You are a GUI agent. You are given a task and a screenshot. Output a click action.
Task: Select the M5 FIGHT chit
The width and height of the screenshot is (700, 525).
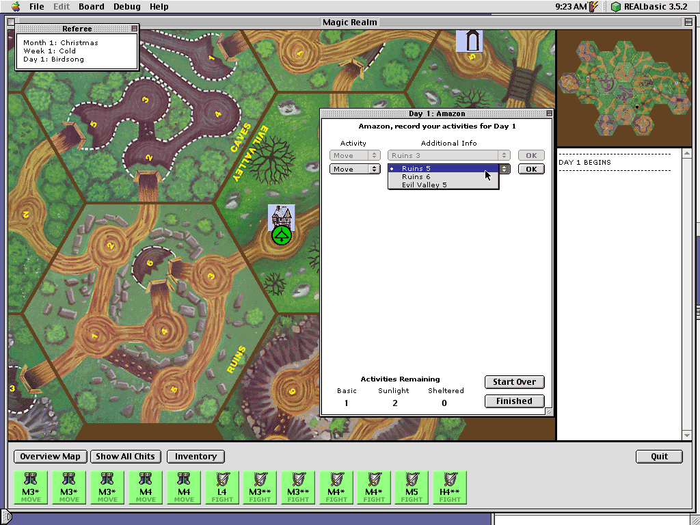tap(411, 487)
